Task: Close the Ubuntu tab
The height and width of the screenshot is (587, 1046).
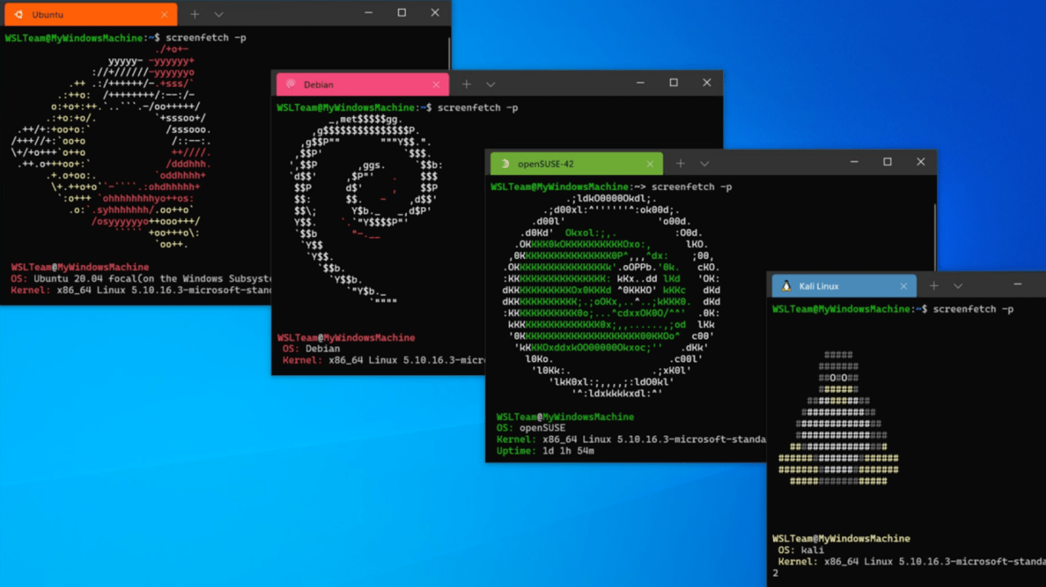Action: click(x=164, y=14)
